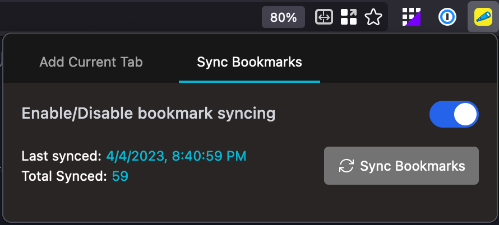Screen dimensions: 499x225
Task: Click the total synced count 59
Action: [x=120, y=176]
